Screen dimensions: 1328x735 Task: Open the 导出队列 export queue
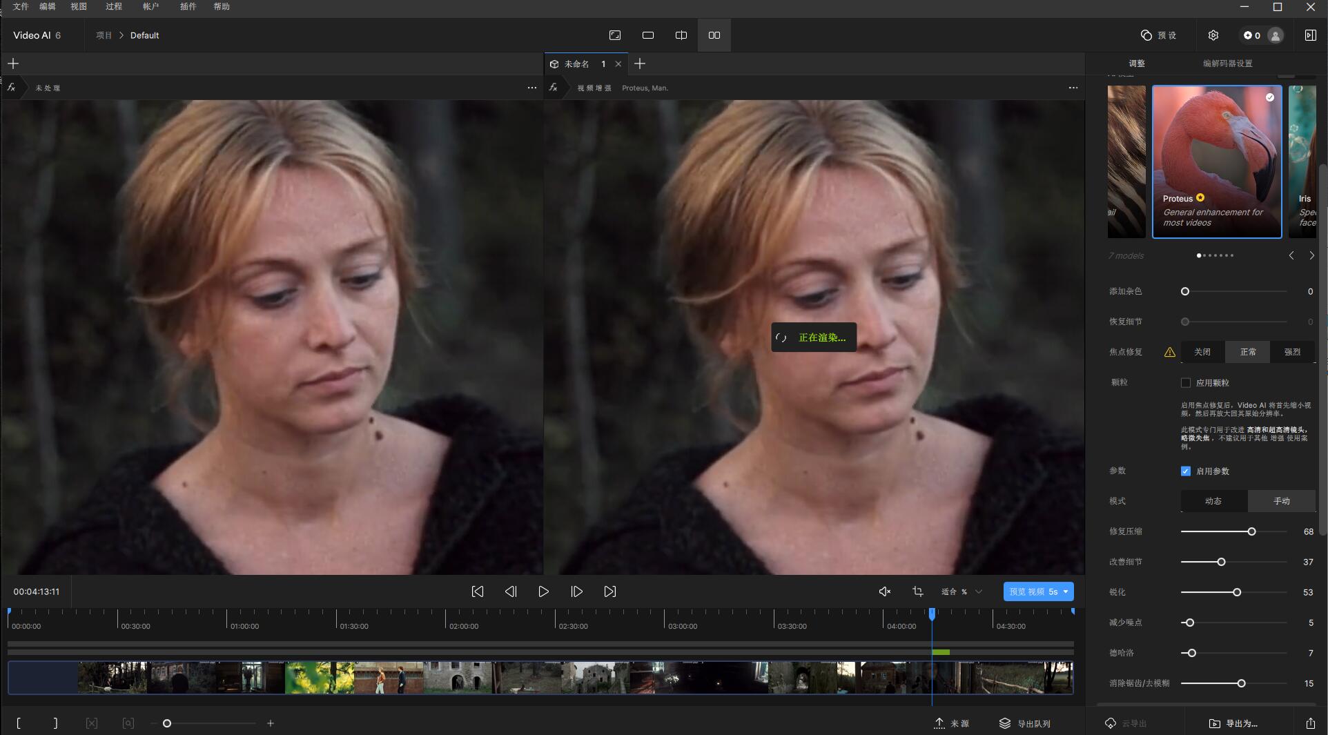point(1025,723)
